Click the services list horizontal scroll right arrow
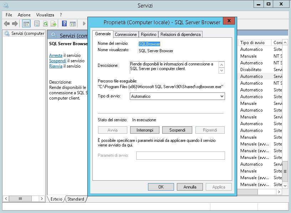The width and height of the screenshot is (291, 213). (x=279, y=192)
